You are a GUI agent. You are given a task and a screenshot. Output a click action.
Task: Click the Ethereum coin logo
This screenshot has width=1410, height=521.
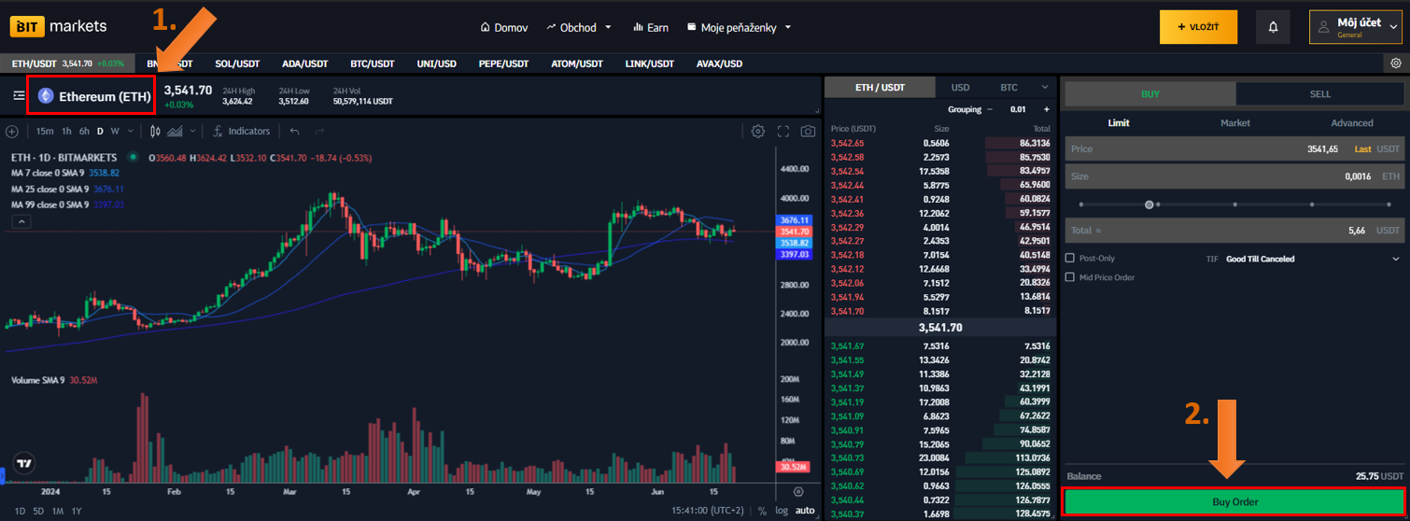[x=45, y=95]
